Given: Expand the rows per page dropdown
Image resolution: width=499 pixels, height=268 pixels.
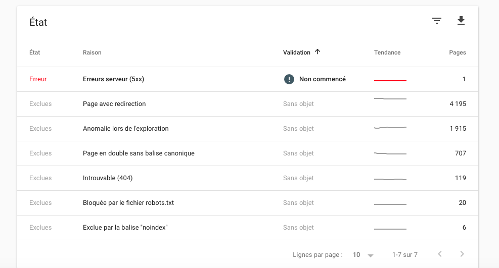Looking at the screenshot, I should click(370, 255).
